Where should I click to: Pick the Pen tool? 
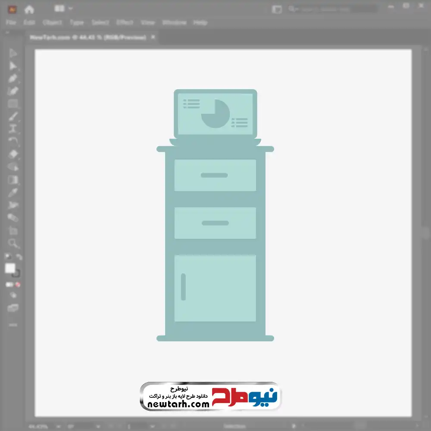[13, 78]
